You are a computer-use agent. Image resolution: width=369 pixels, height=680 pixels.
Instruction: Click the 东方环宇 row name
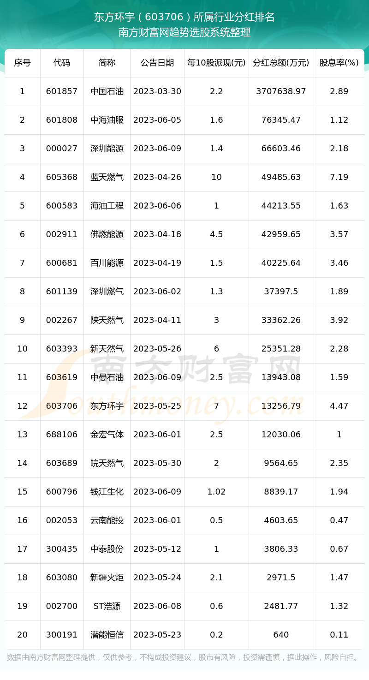pos(107,406)
